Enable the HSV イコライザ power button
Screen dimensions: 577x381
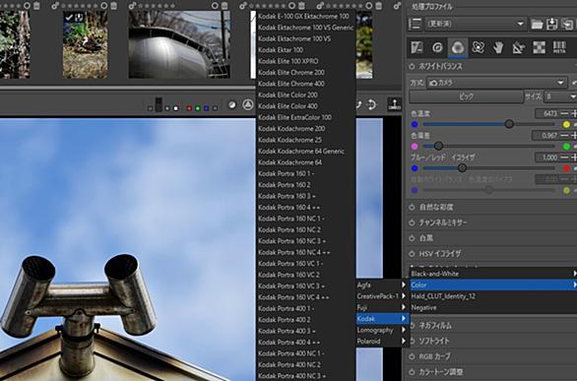point(412,253)
